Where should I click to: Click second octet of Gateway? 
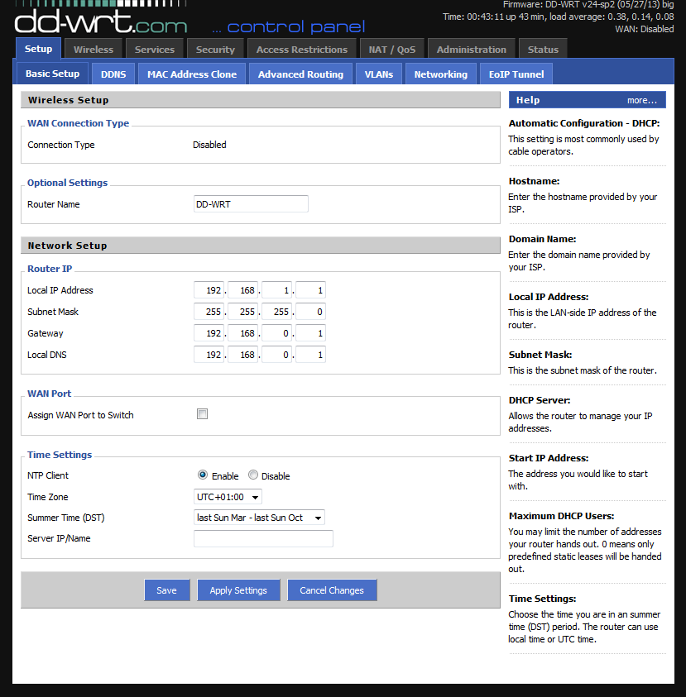click(x=243, y=333)
